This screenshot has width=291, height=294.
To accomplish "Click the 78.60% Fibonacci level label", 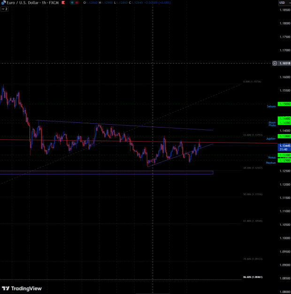I will tap(253, 259).
